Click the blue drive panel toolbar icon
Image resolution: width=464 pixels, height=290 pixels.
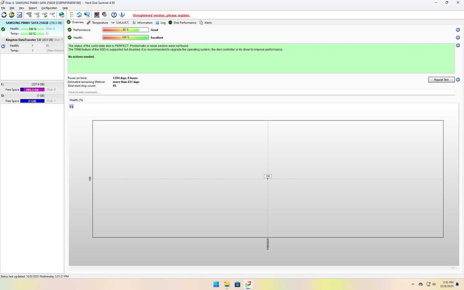click(x=19, y=14)
